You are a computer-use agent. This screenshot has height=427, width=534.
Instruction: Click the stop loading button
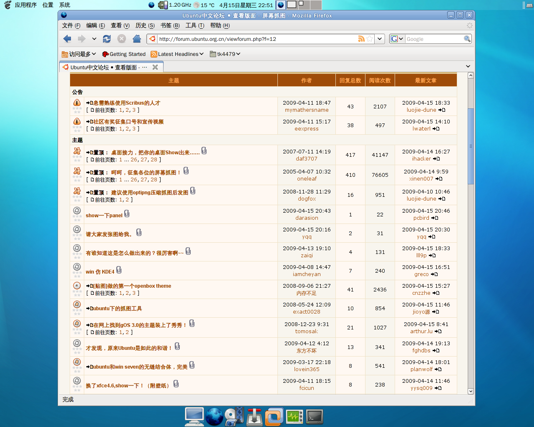(121, 39)
